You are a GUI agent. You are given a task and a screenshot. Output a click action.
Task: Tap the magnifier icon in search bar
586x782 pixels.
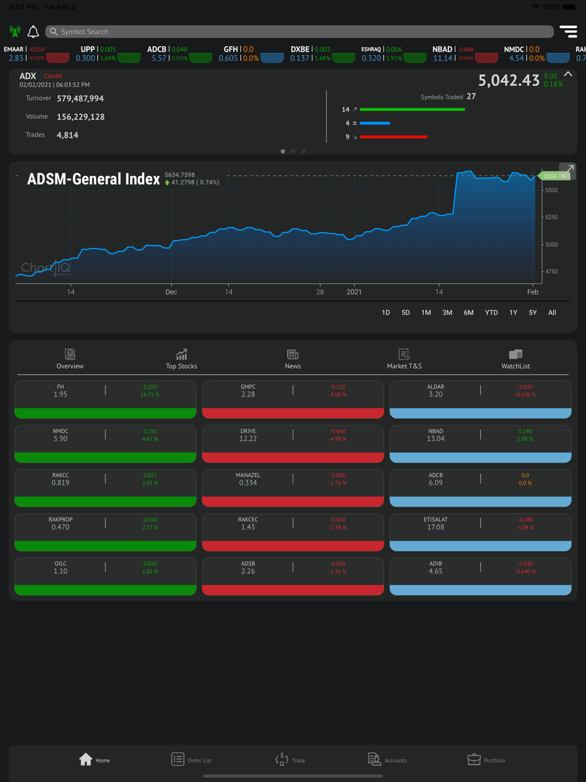click(x=54, y=32)
